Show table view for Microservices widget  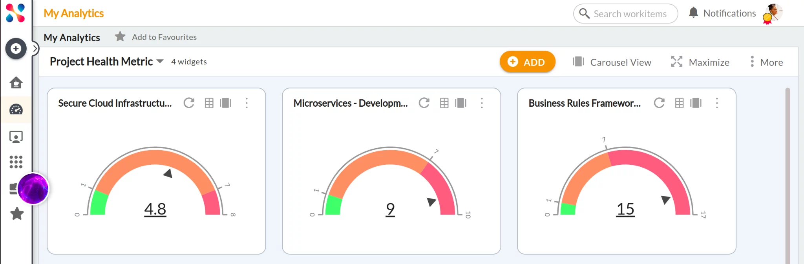pyautogui.click(x=444, y=103)
